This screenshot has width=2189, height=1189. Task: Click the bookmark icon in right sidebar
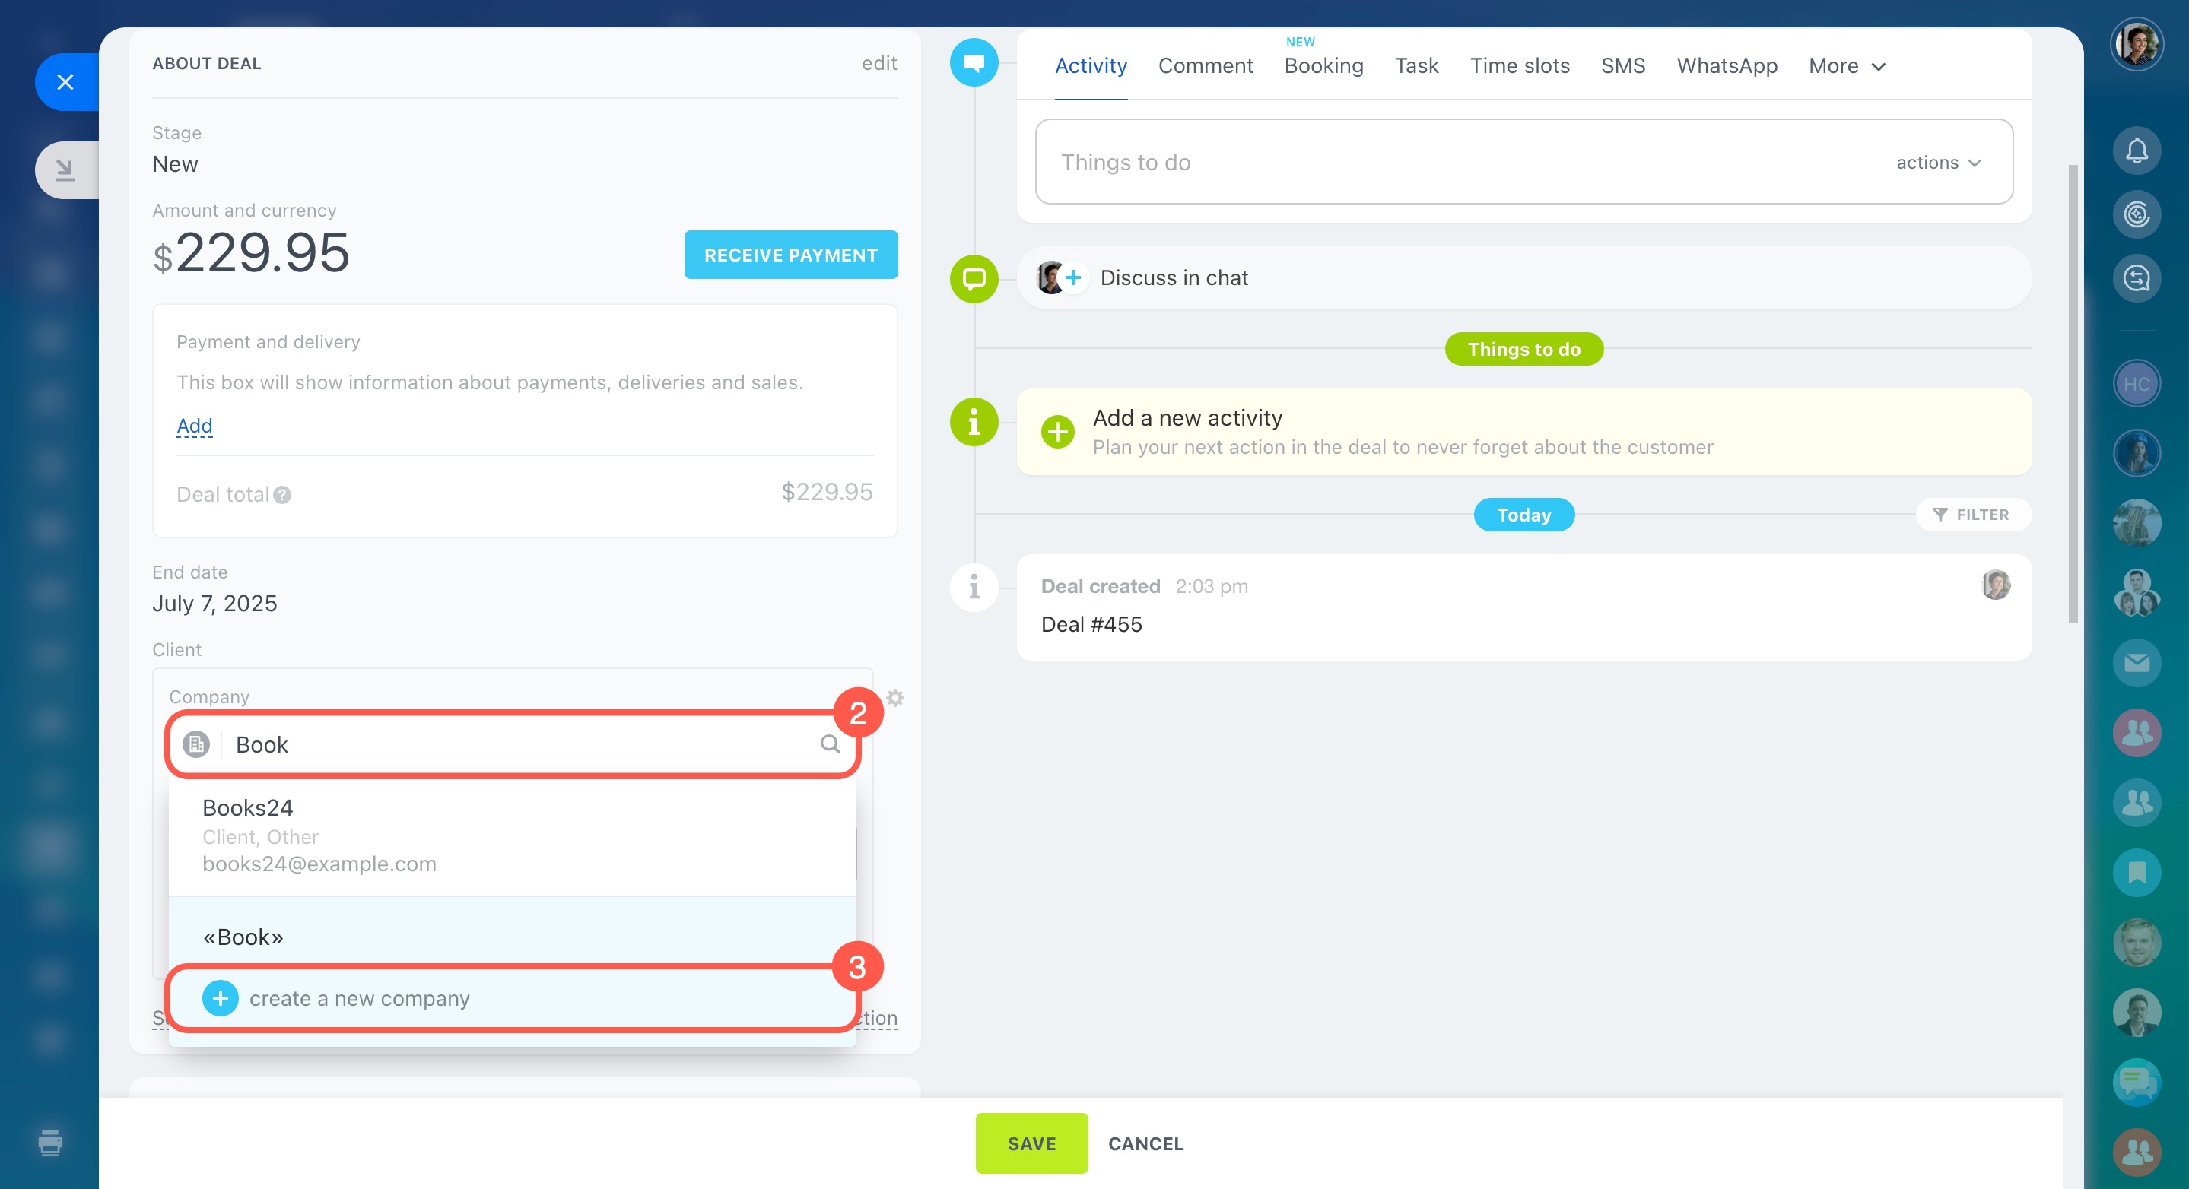(x=2137, y=872)
